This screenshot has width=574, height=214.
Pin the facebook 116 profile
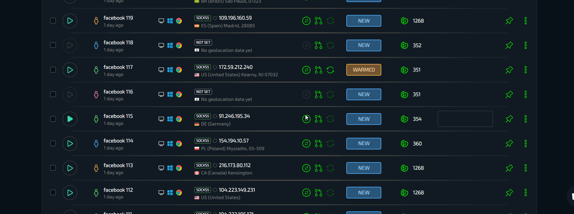(509, 95)
